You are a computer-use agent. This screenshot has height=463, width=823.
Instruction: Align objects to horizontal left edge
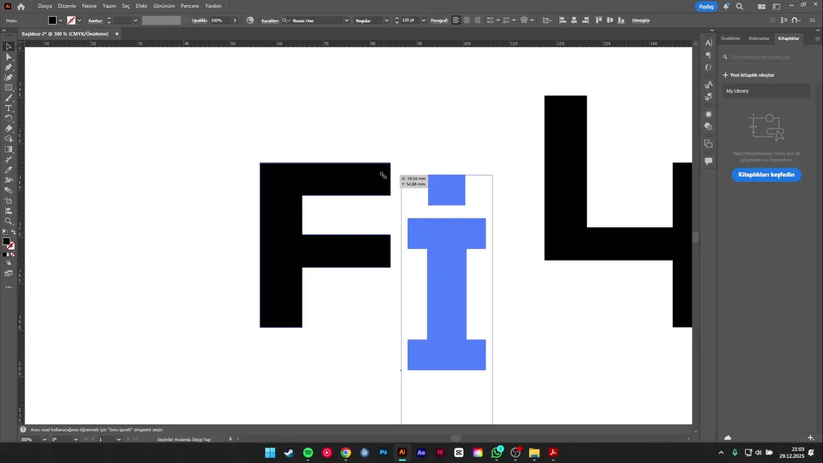(x=563, y=21)
